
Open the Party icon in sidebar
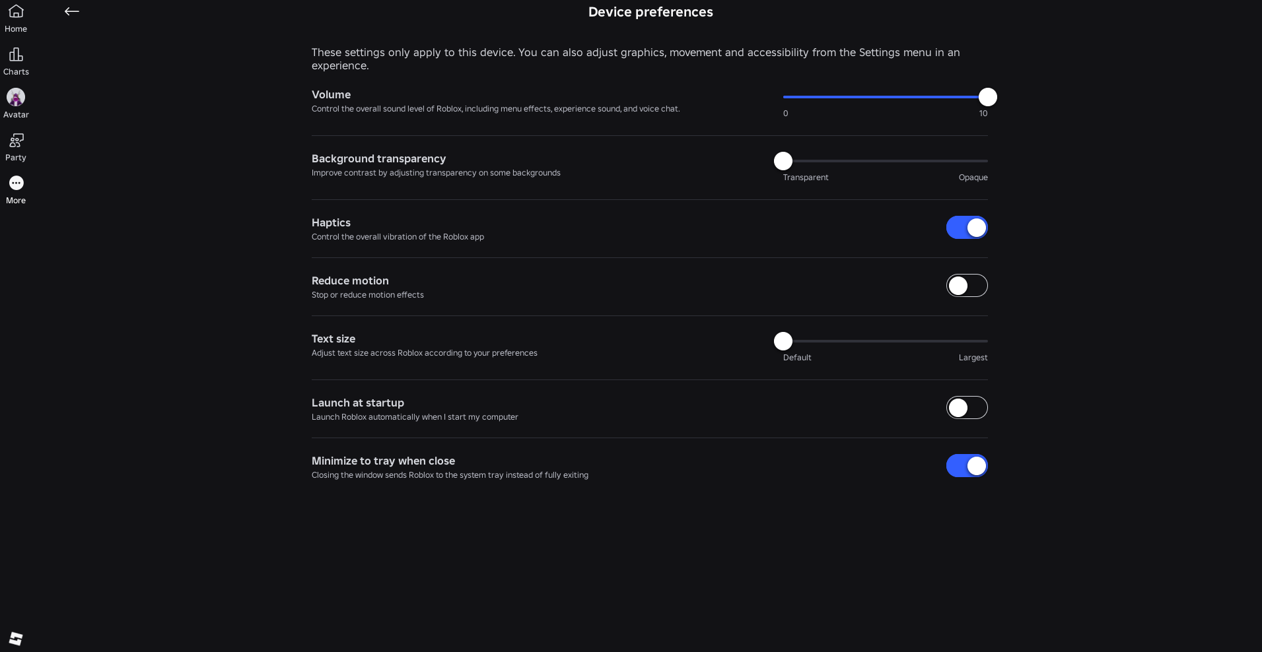coord(16,140)
